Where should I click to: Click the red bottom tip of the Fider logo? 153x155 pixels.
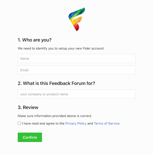pos(77,28)
